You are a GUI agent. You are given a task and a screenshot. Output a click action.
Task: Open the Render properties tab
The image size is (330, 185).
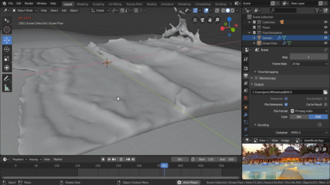tap(245, 68)
